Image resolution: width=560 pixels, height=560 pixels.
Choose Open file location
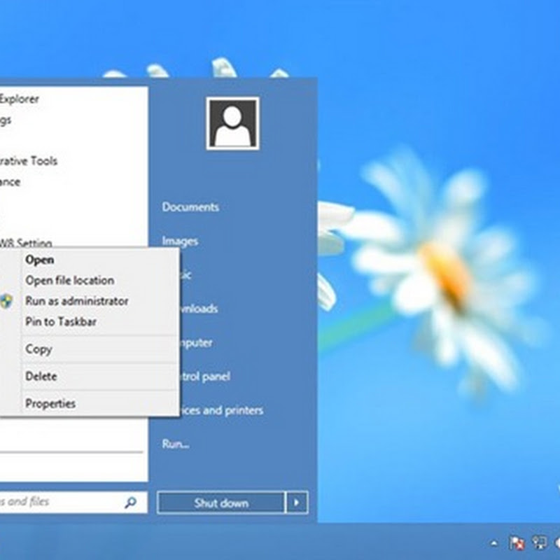[69, 280]
